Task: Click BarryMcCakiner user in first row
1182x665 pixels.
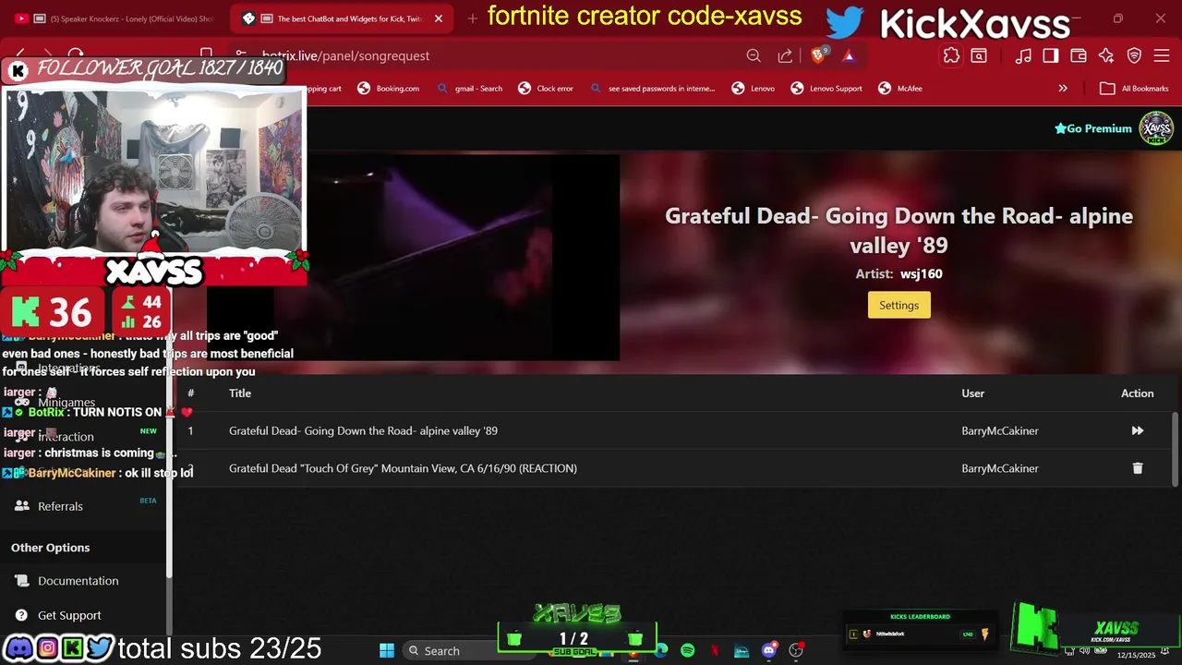Action: coord(1000,430)
